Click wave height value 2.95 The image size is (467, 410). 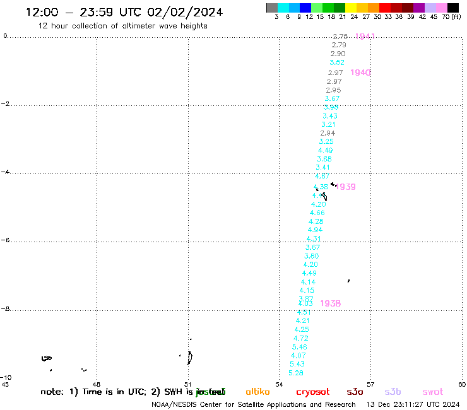[333, 90]
